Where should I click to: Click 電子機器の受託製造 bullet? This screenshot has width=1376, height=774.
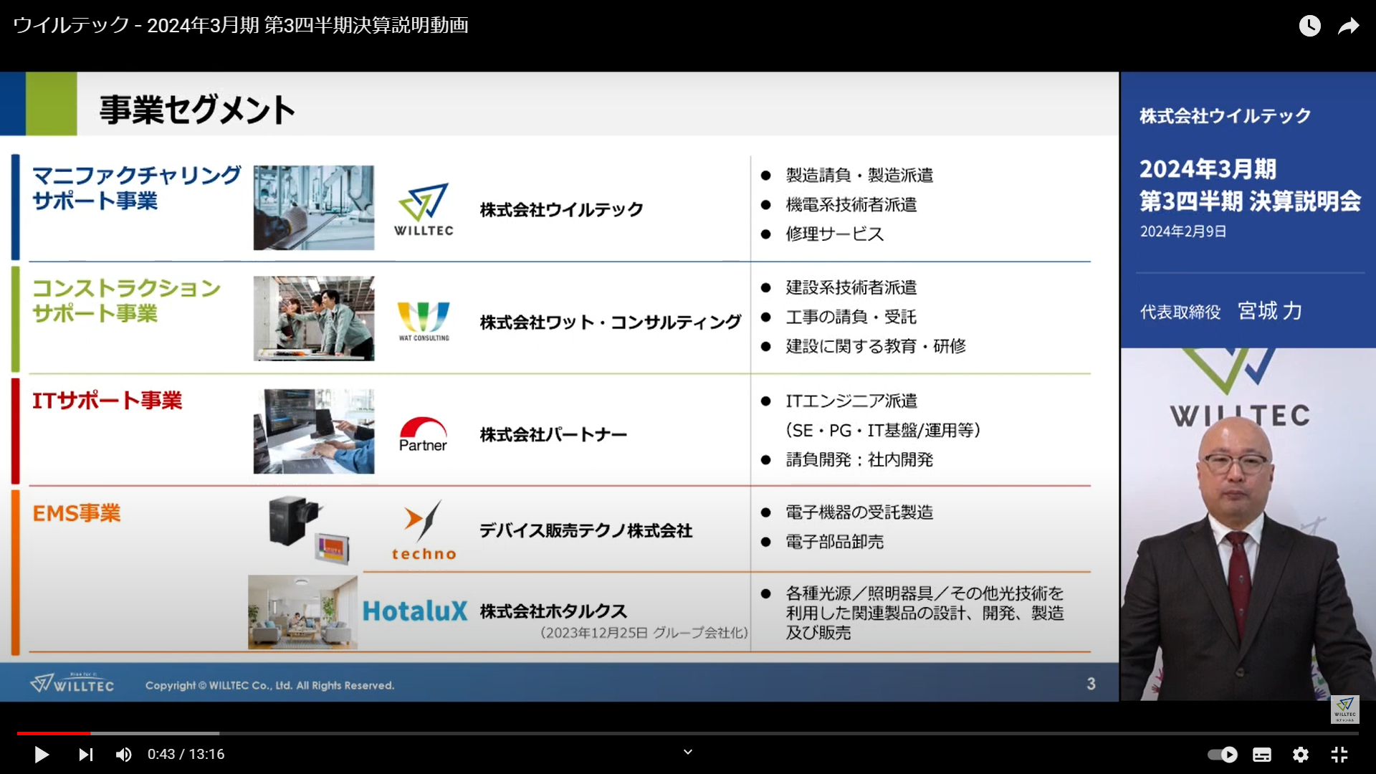[859, 512]
